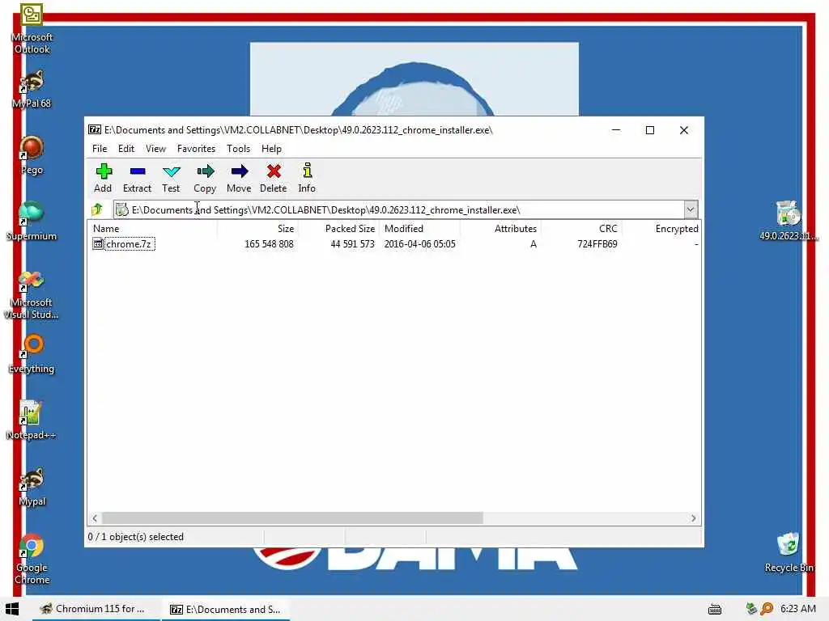The image size is (829, 621).
Task: Select the Recycle Bin desktop icon
Action: pos(789,552)
